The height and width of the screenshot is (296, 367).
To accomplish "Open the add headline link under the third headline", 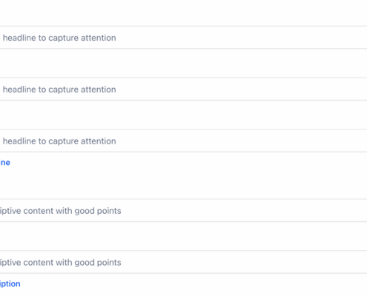I will 5,163.
